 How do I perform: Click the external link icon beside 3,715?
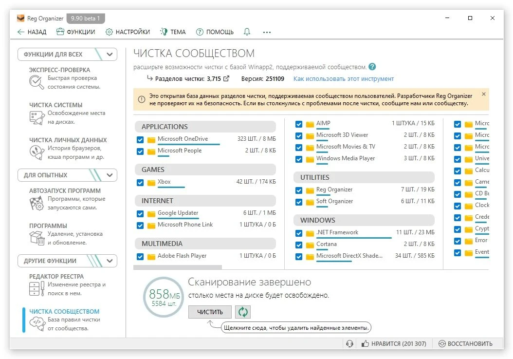click(226, 79)
